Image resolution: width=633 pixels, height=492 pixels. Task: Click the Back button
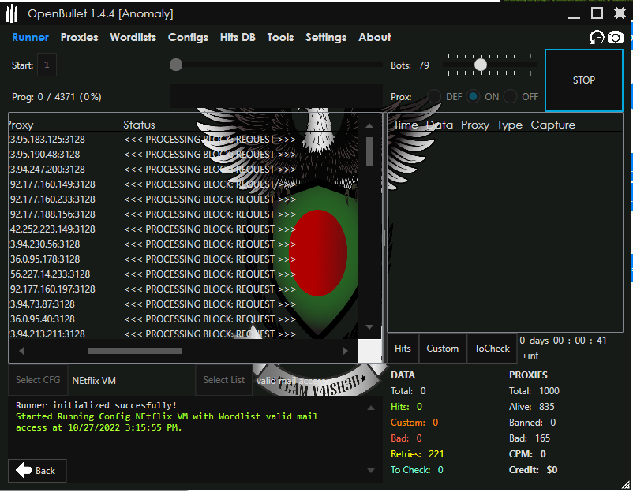coord(37,470)
